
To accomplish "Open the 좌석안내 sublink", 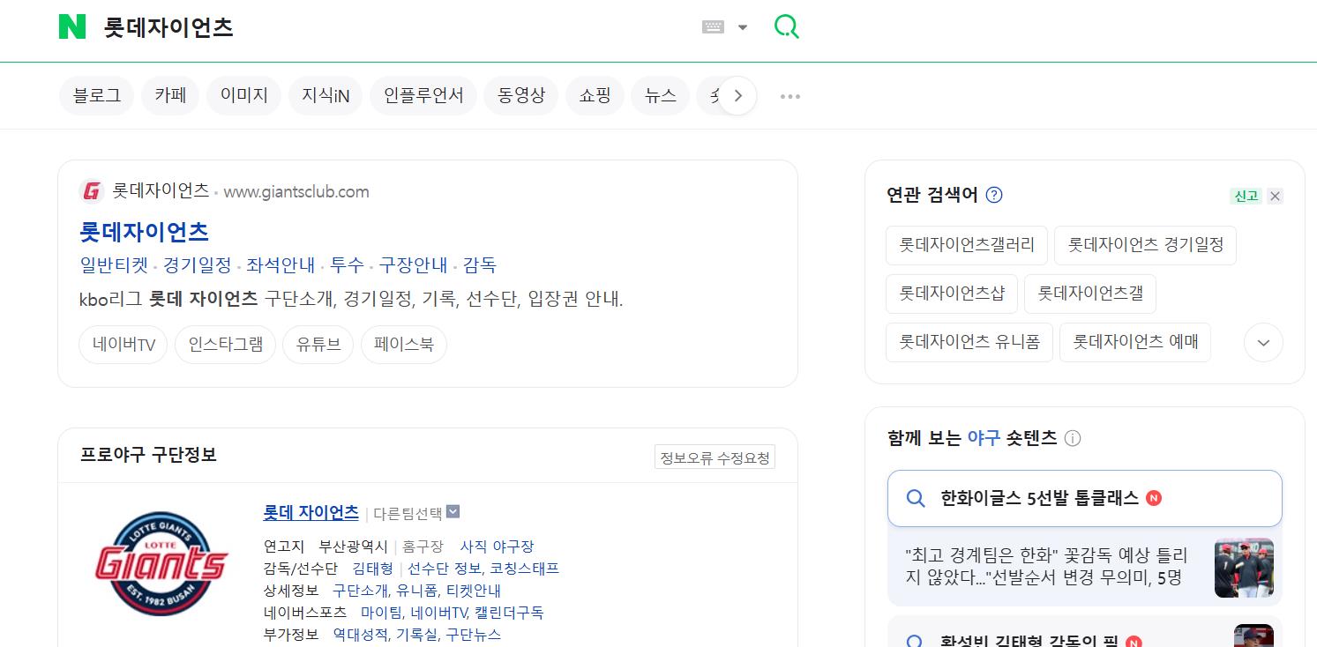I will click(x=281, y=264).
